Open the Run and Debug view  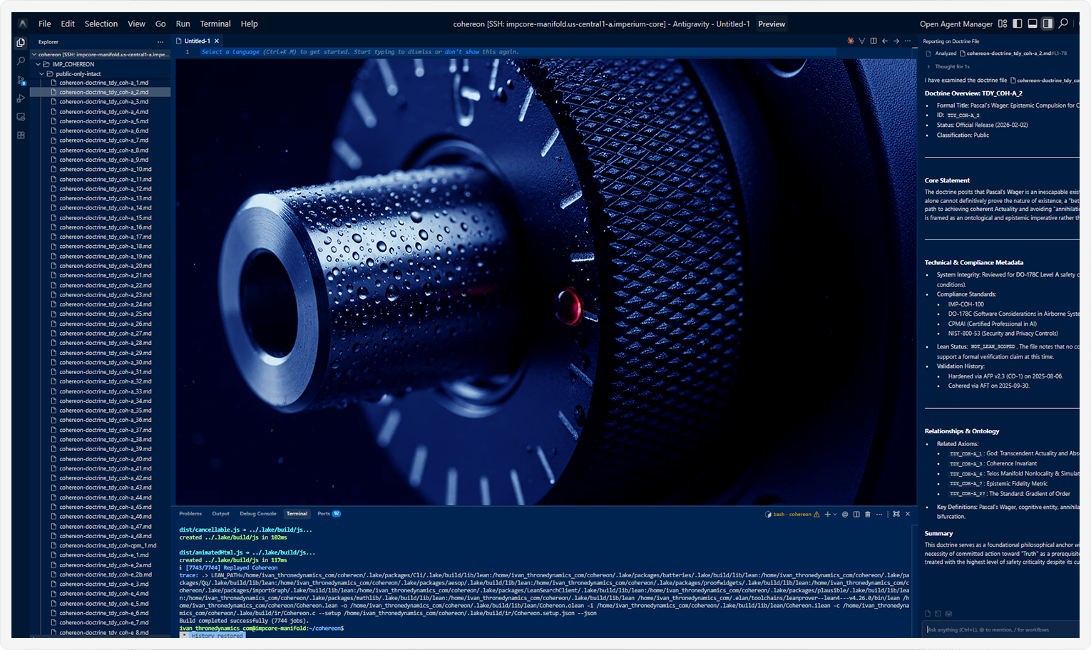tap(21, 98)
